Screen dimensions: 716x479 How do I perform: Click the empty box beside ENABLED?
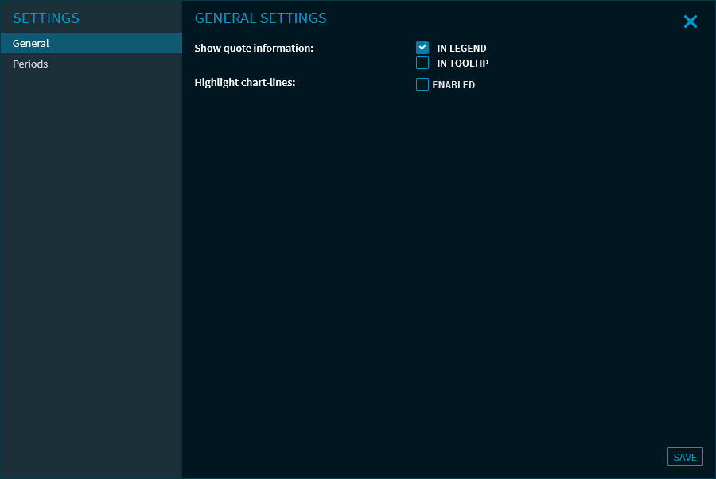click(422, 84)
